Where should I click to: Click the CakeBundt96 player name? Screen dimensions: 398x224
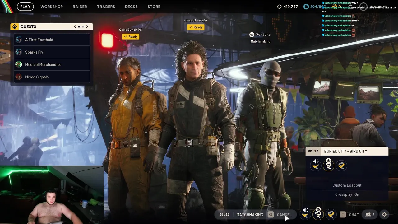pyautogui.click(x=131, y=30)
